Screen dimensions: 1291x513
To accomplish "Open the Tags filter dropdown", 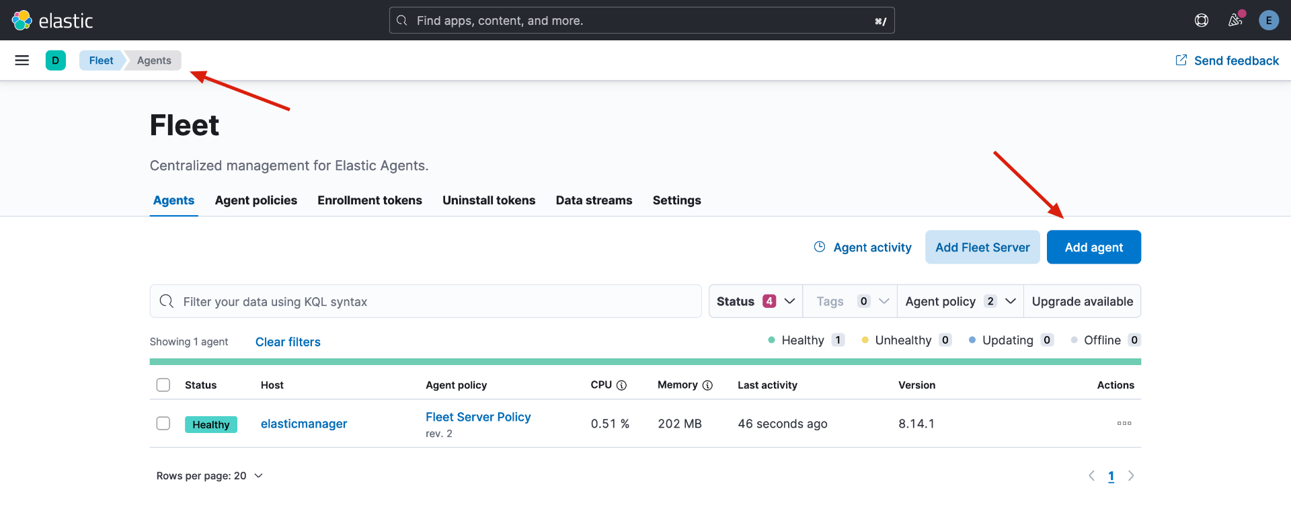I will (850, 301).
